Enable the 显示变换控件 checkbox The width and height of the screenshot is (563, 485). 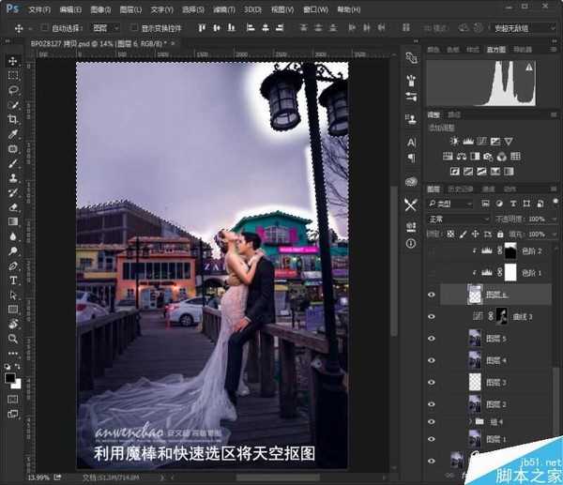click(x=133, y=27)
